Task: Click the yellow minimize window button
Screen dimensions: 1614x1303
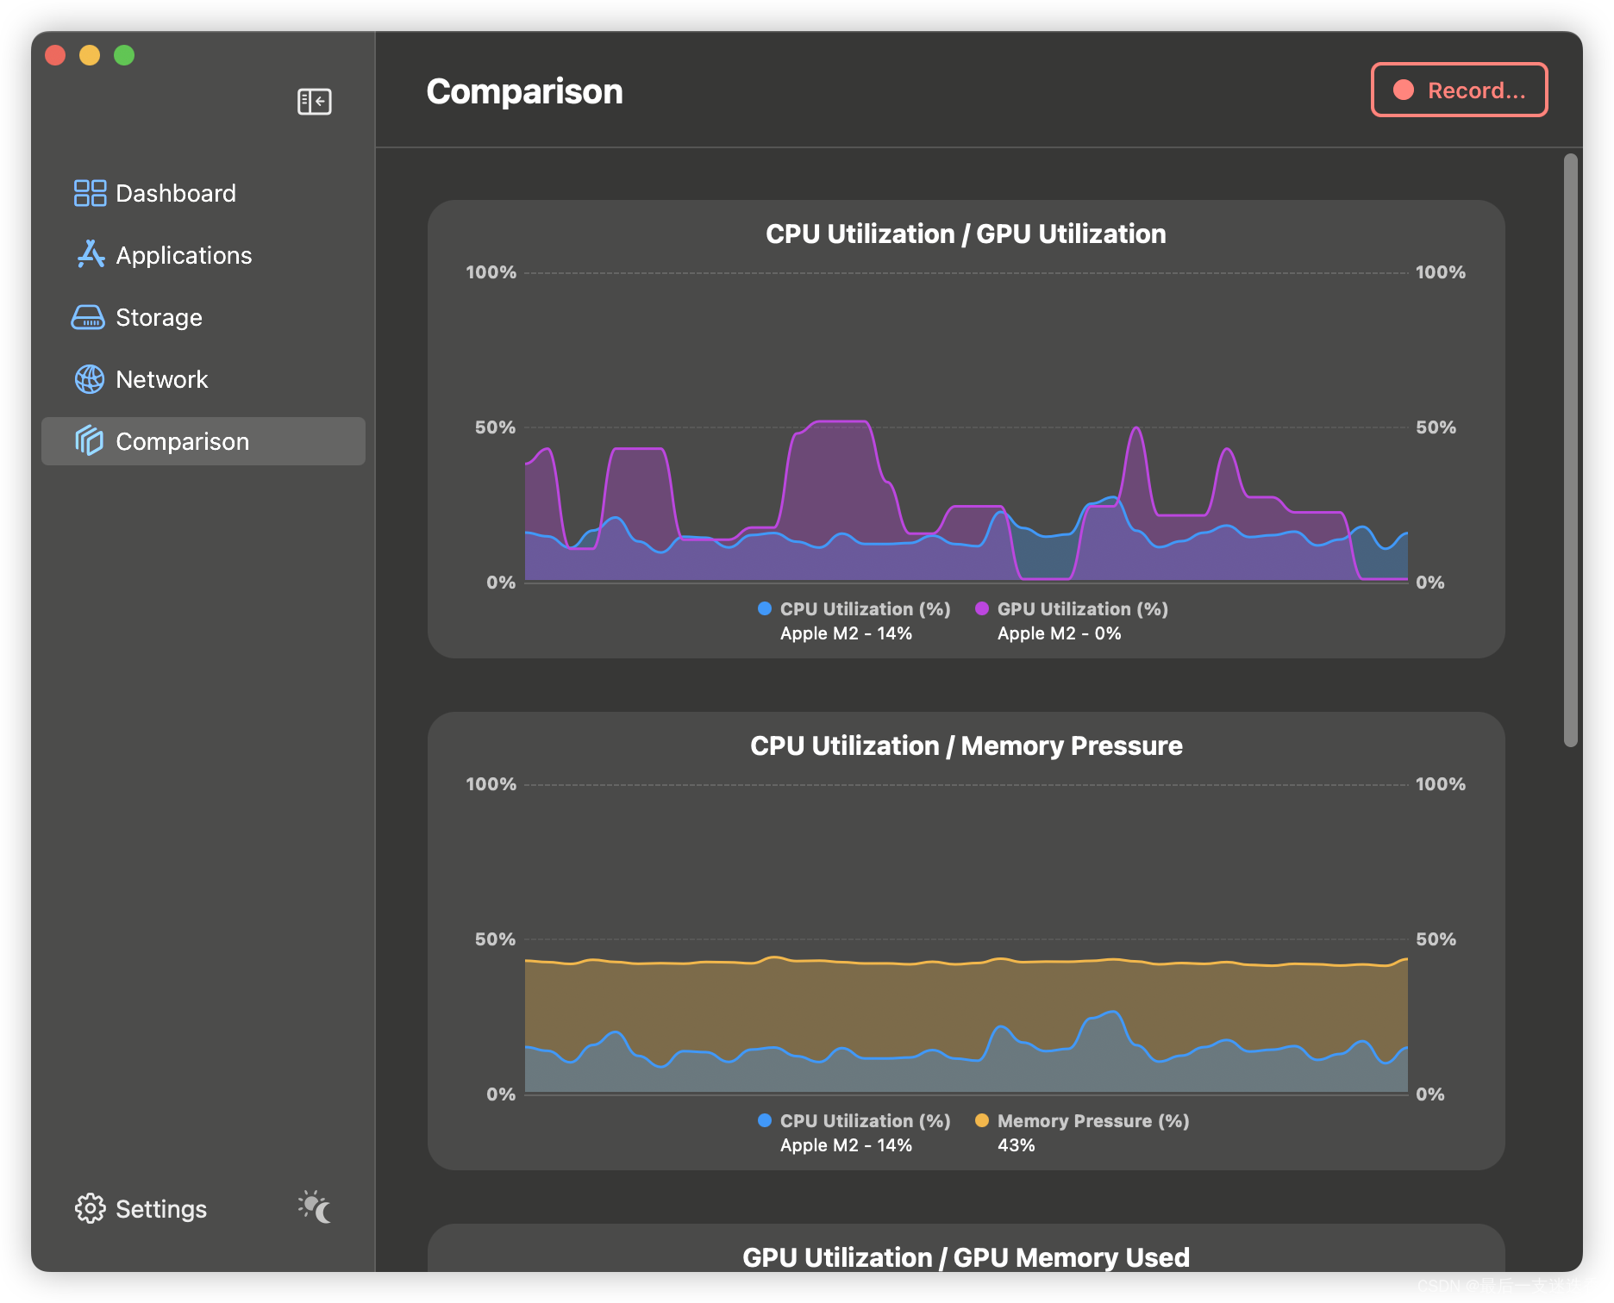Action: pyautogui.click(x=90, y=55)
